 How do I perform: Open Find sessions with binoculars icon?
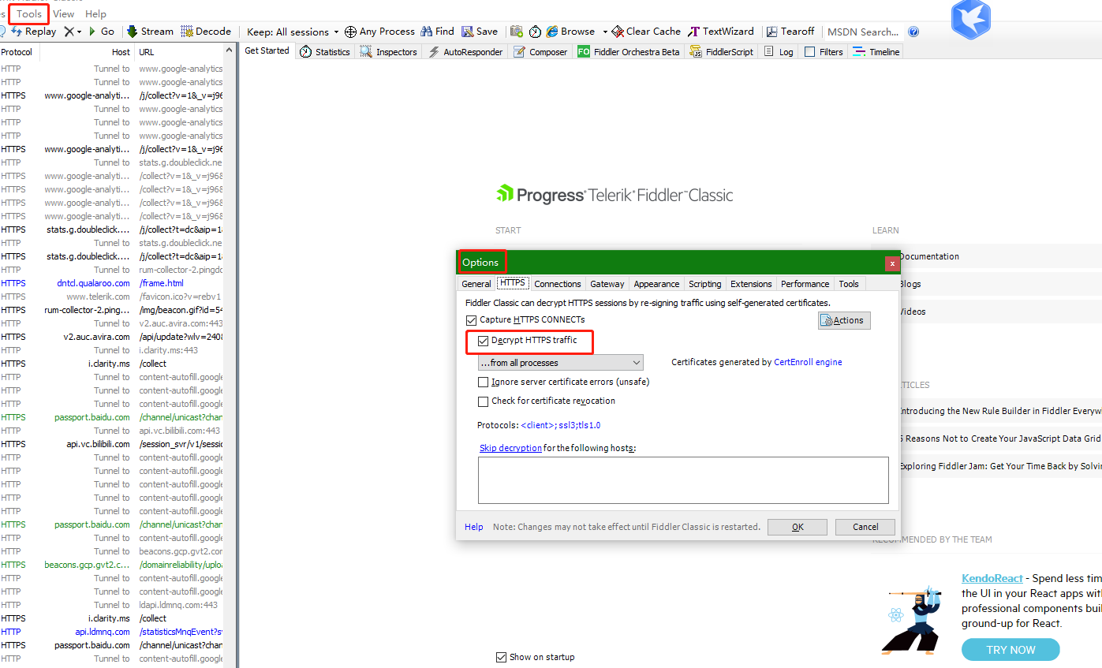438,32
